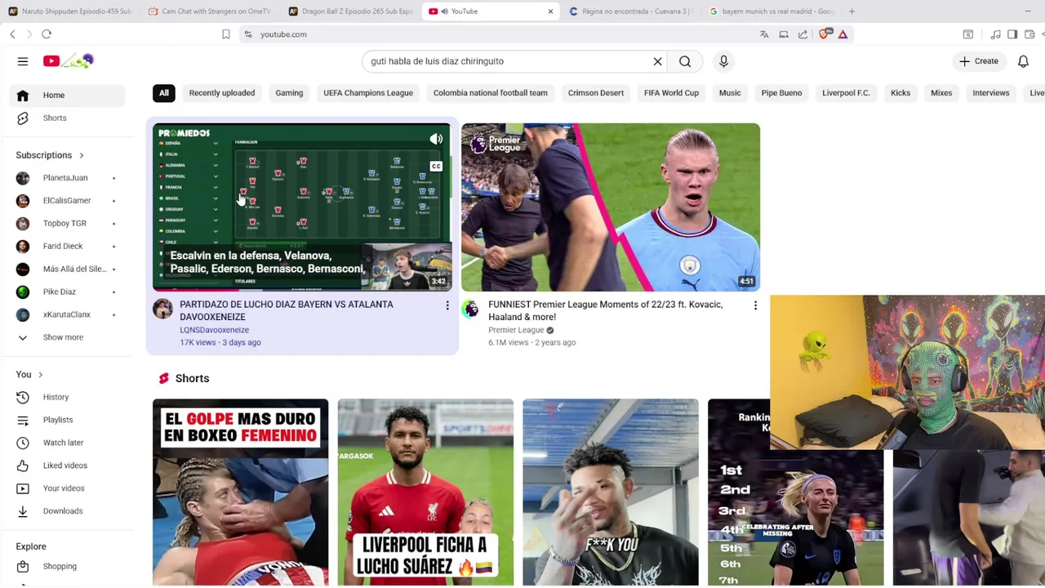Open the Pike Diaz subscription channel
The height and width of the screenshot is (588, 1045).
(x=69, y=292)
